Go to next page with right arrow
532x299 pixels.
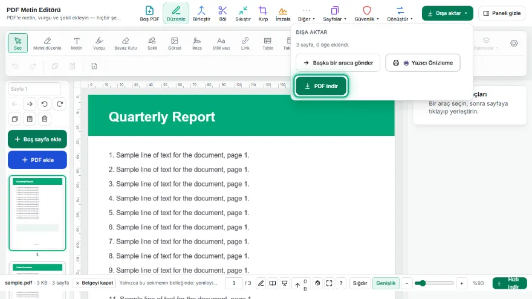[30, 104]
